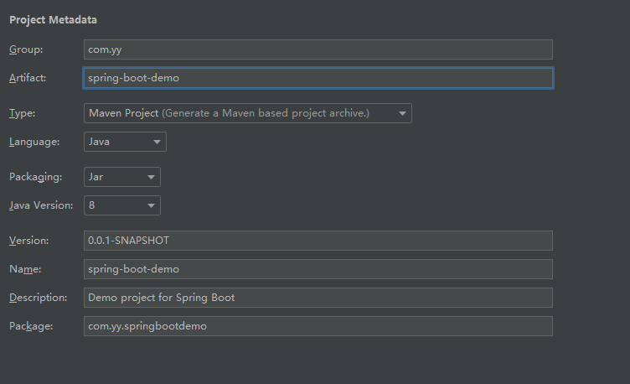This screenshot has width=630, height=384.
Task: Click the Version label
Action: click(x=29, y=241)
